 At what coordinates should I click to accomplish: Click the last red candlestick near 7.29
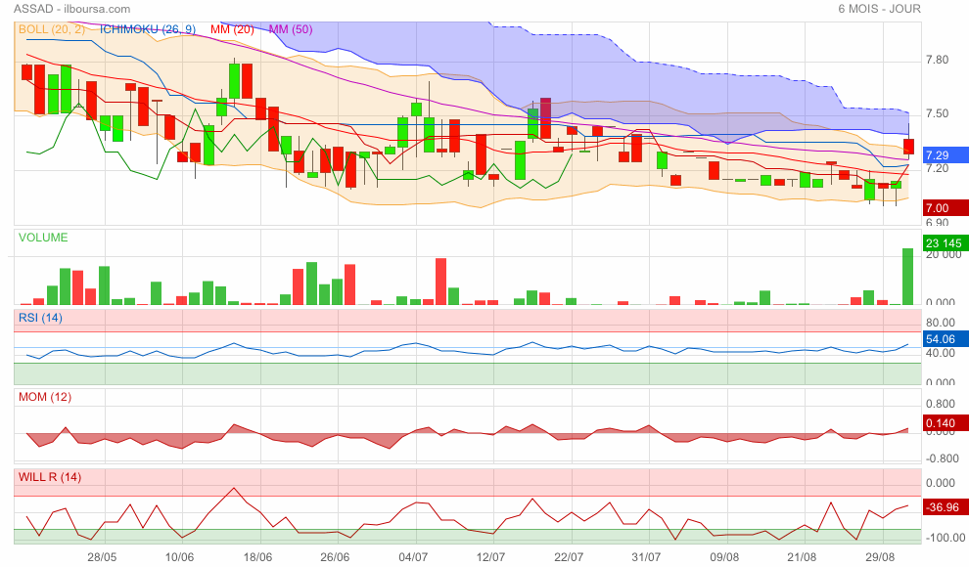pos(908,147)
